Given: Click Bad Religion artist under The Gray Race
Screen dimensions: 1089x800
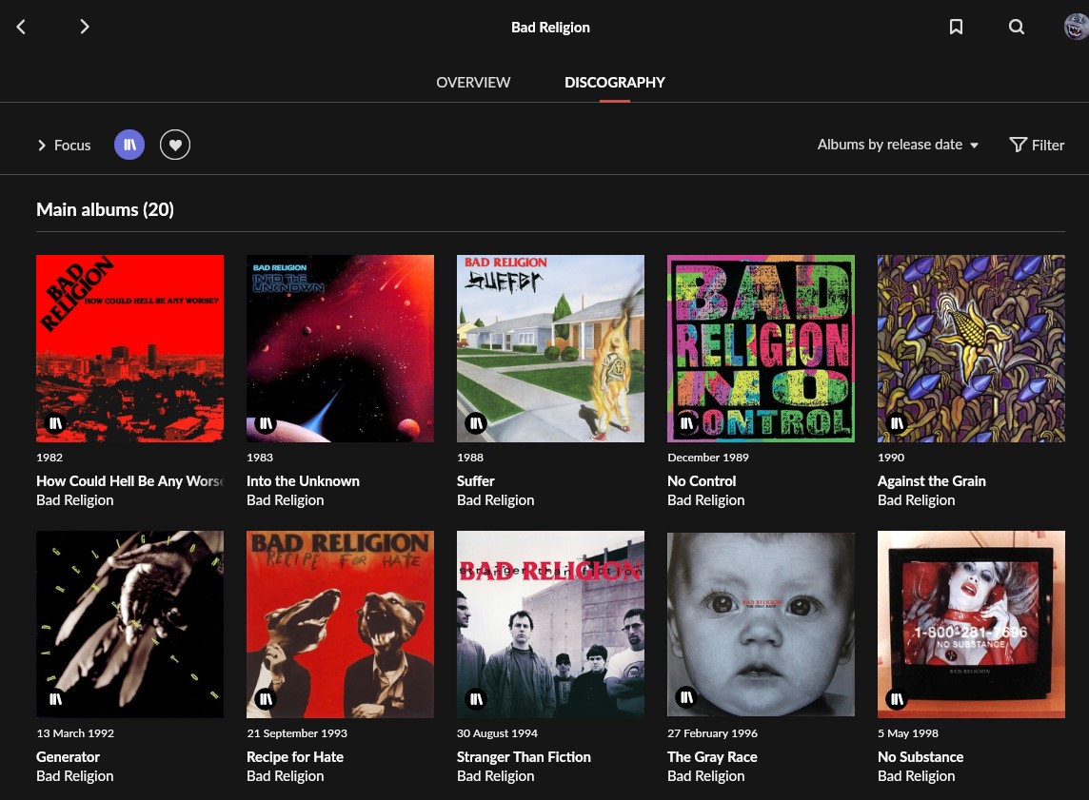Looking at the screenshot, I should [x=705, y=776].
